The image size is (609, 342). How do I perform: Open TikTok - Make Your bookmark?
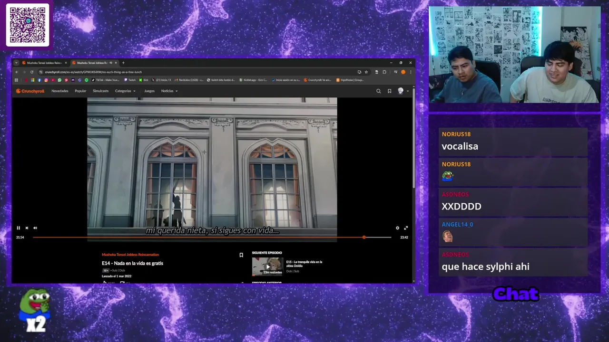(x=106, y=80)
